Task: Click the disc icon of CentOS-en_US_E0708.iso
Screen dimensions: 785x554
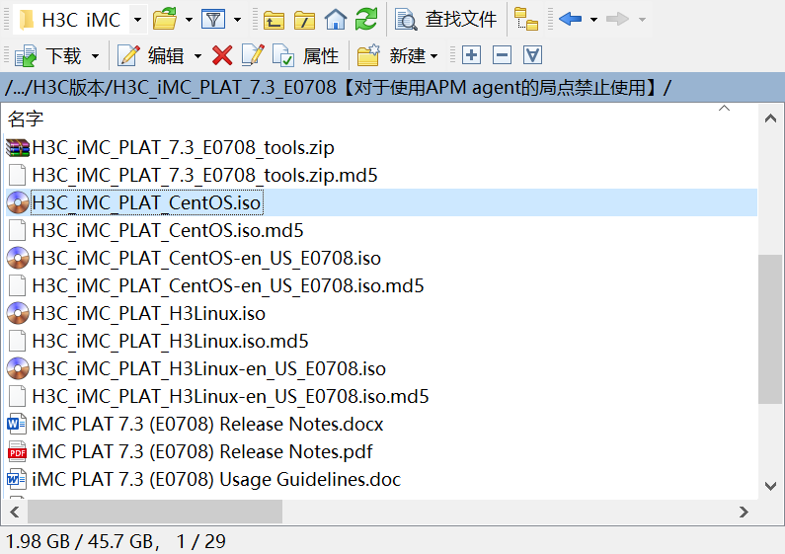Action: click(18, 259)
